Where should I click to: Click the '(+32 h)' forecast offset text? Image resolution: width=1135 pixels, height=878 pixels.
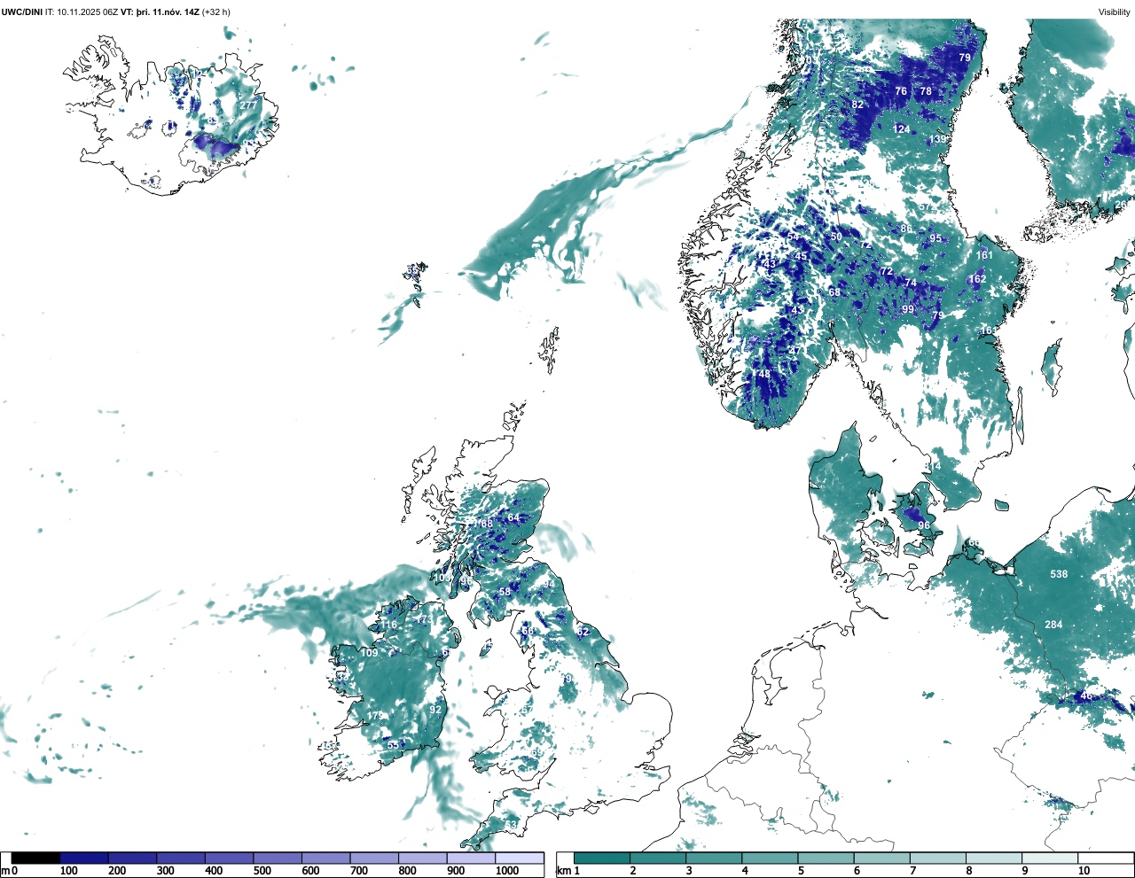[x=215, y=12]
